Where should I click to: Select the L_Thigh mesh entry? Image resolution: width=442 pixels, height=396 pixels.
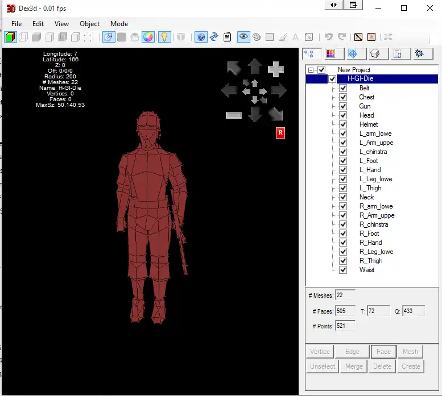tap(370, 188)
